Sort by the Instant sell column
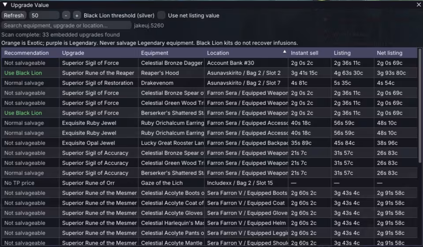The height and width of the screenshot is (247, 423). 304,53
